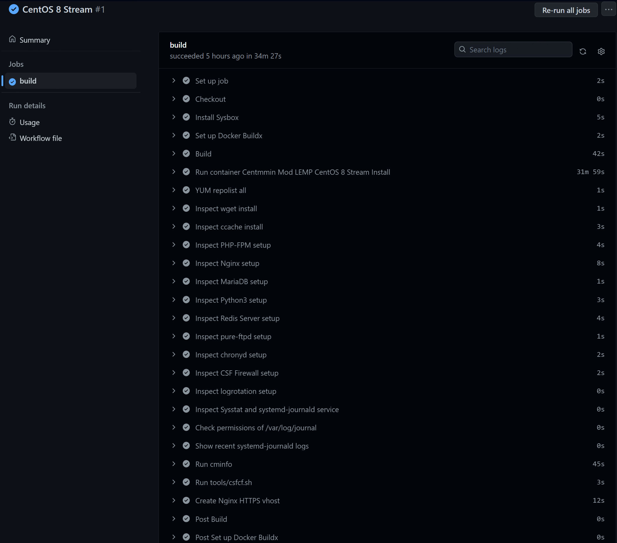Click success check icon for Build step
The height and width of the screenshot is (543, 617).
(186, 154)
